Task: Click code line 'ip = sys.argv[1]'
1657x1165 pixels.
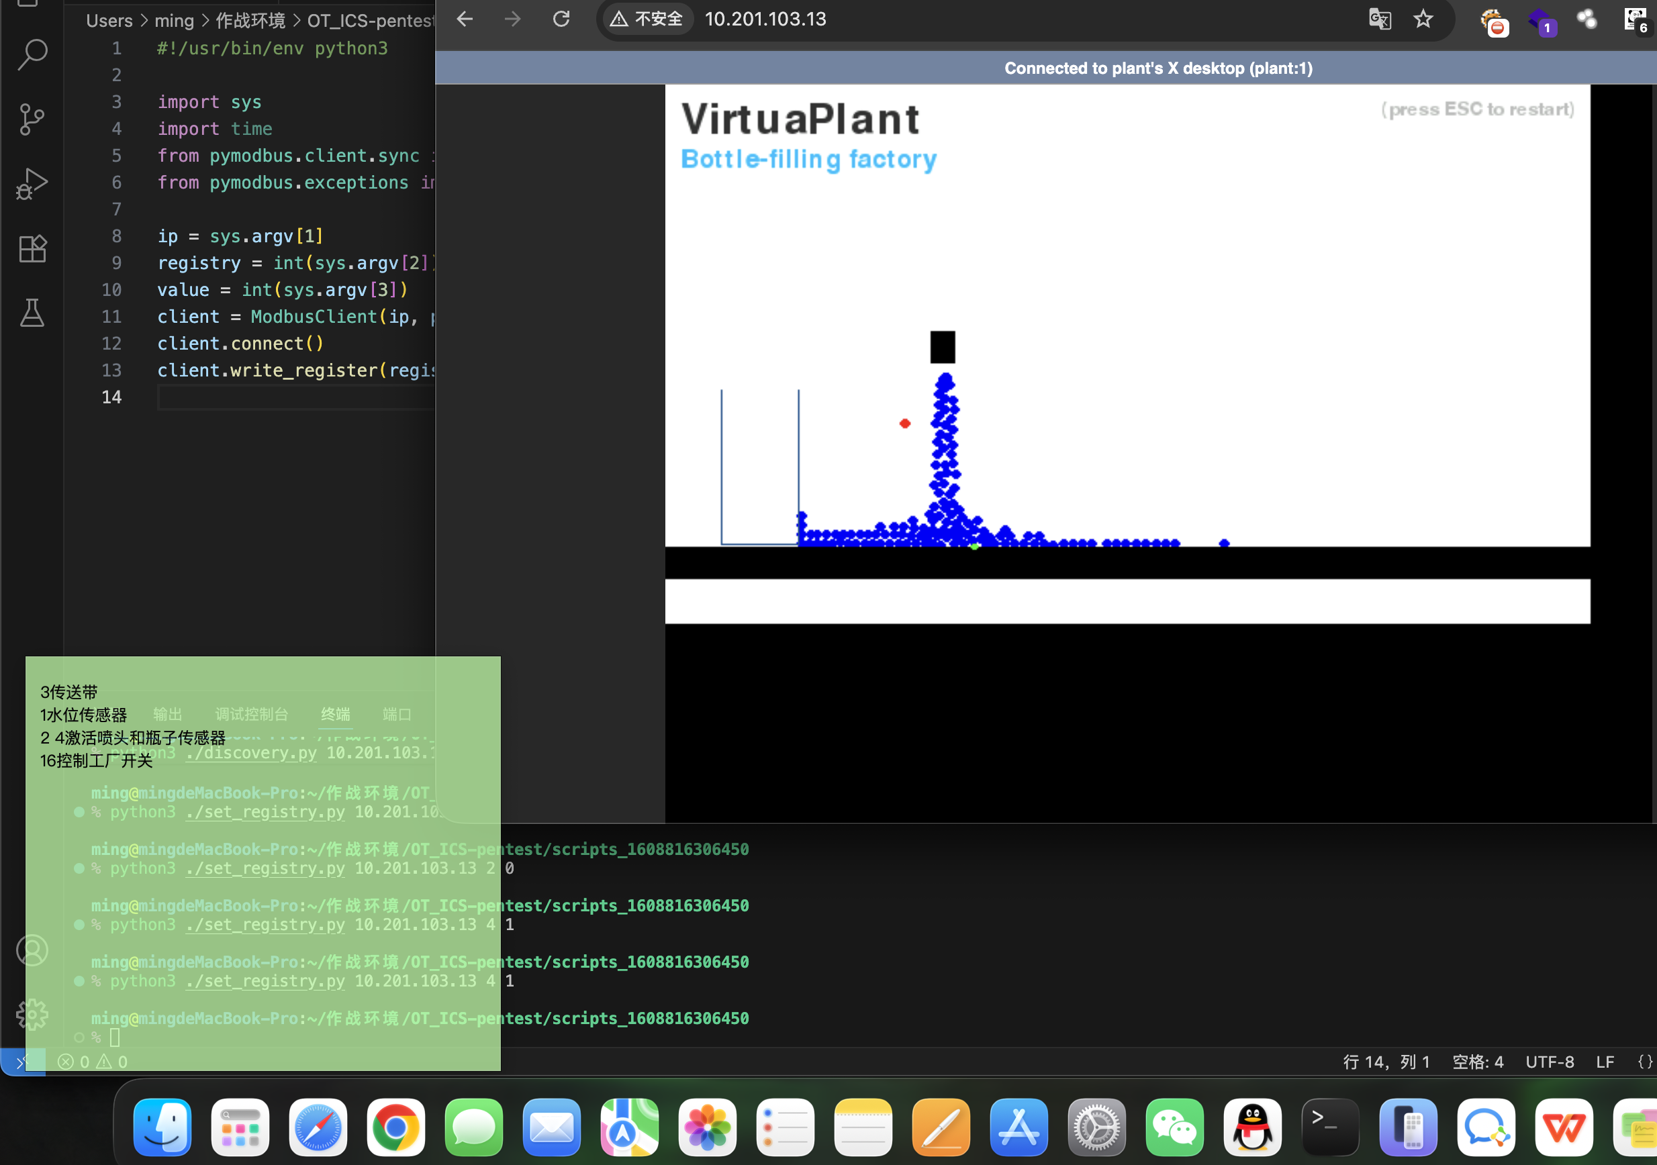Action: (240, 236)
